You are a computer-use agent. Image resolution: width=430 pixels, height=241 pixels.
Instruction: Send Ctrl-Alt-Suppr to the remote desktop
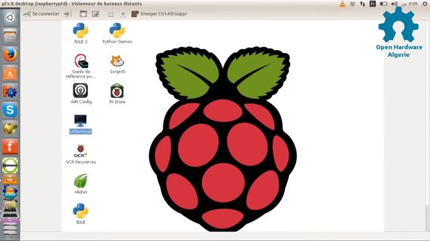pos(159,13)
